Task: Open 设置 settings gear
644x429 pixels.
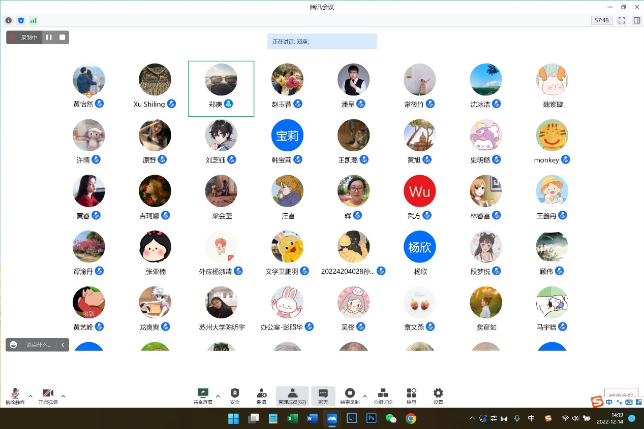Action: tap(438, 395)
